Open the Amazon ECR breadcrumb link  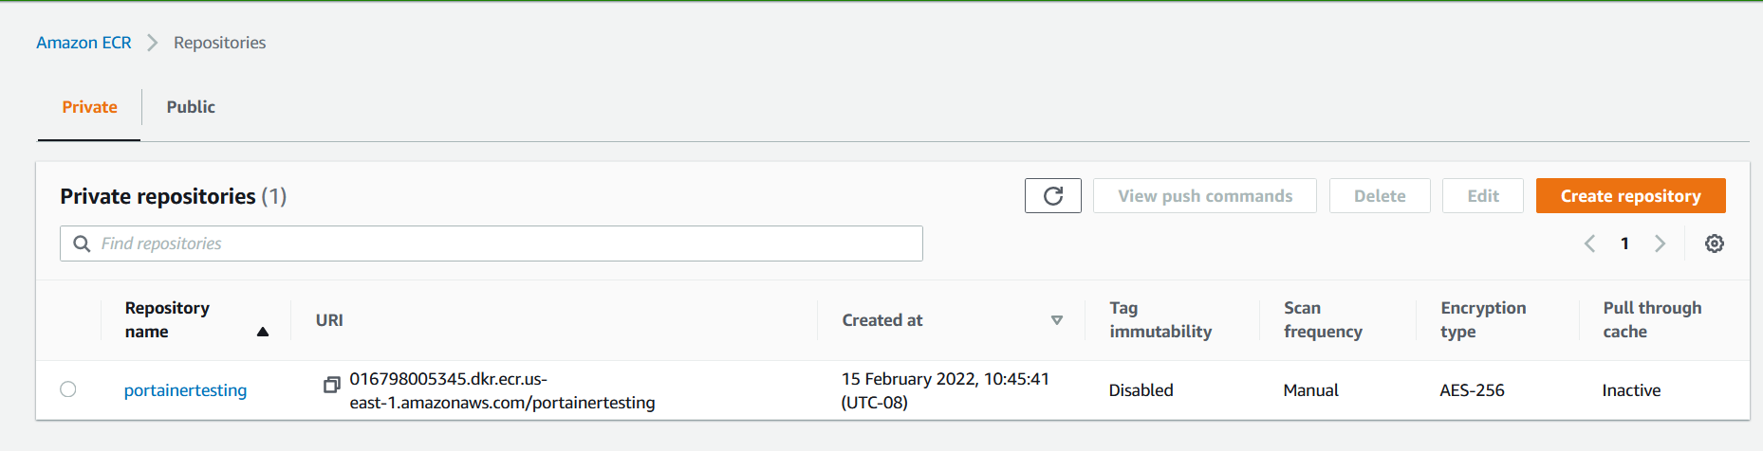(84, 43)
